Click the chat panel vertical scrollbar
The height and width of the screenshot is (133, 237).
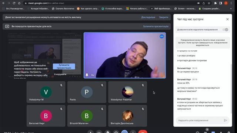[x=231, y=89]
